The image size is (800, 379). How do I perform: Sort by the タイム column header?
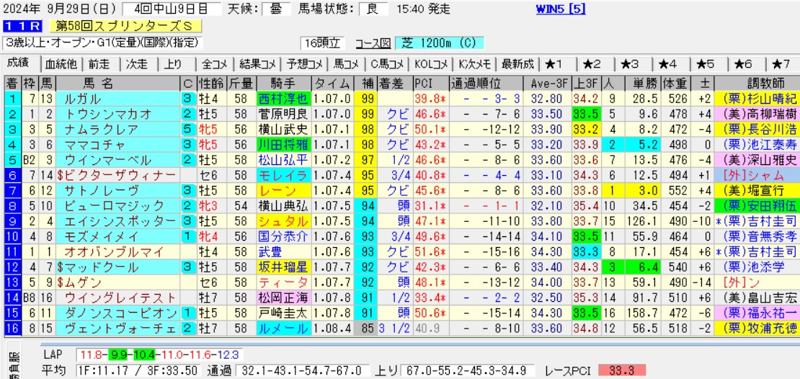tap(332, 82)
